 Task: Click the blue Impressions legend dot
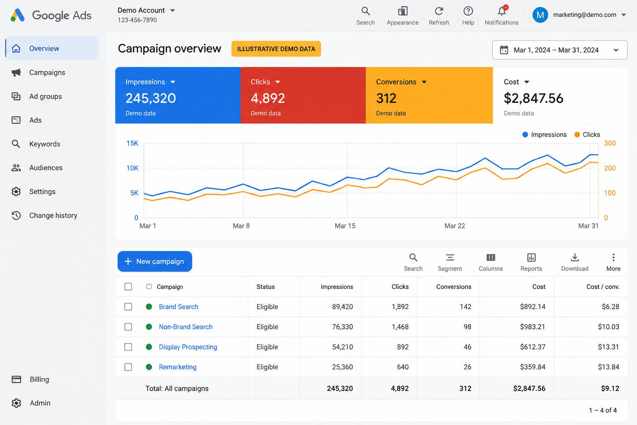[x=525, y=134]
